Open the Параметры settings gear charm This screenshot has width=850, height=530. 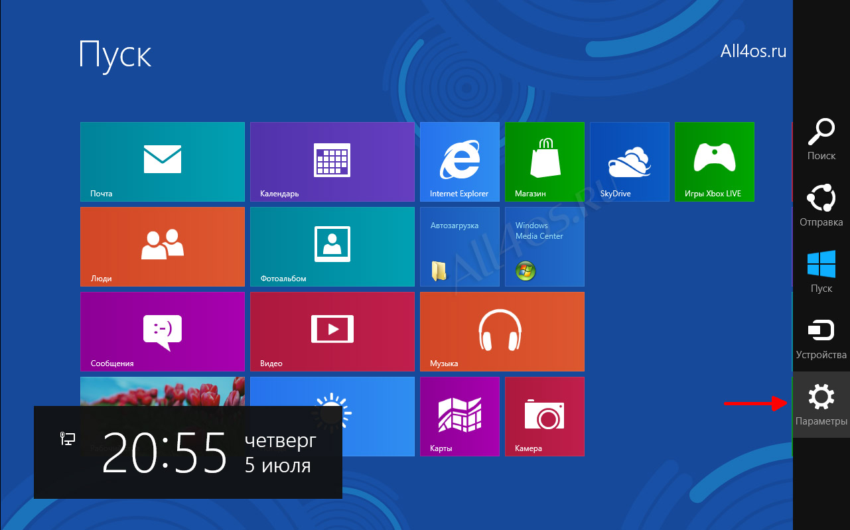coord(821,405)
